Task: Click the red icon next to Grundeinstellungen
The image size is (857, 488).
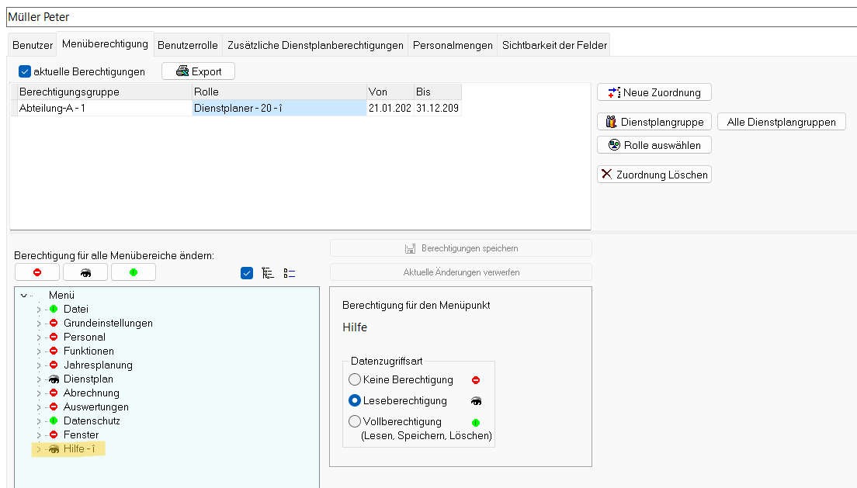Action: tap(54, 324)
